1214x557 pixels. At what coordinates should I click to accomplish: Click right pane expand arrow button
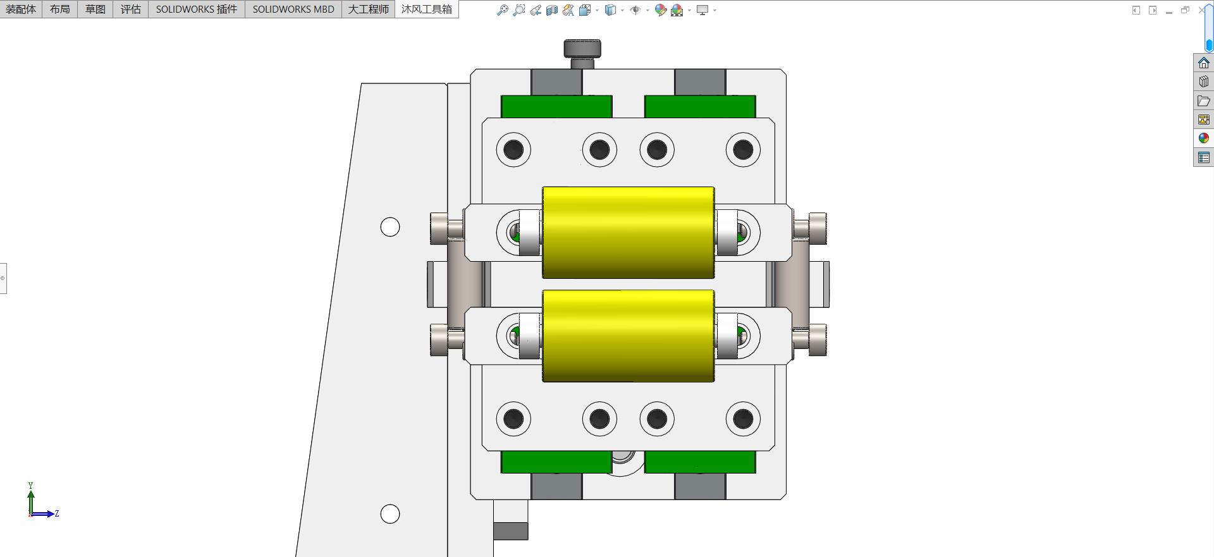click(1153, 10)
